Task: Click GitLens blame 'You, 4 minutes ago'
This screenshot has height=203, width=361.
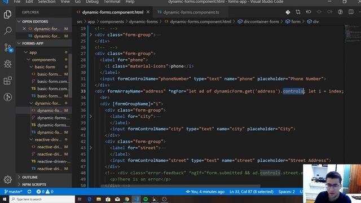Action: pos(205,192)
